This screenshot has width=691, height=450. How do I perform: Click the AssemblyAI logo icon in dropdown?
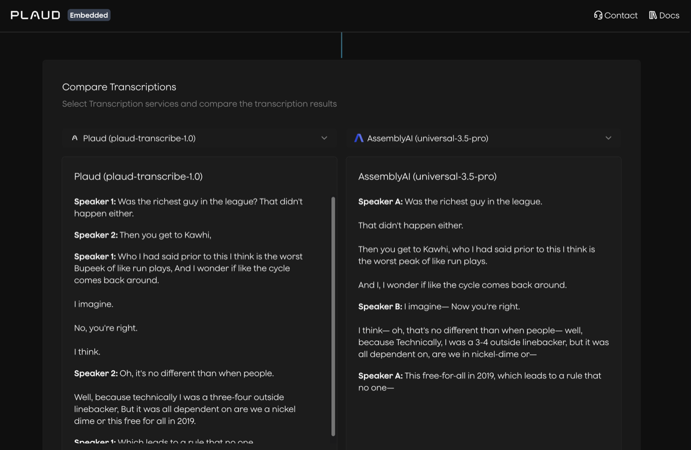pyautogui.click(x=359, y=138)
